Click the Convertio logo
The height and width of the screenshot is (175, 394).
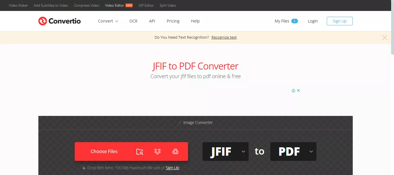pyautogui.click(x=59, y=21)
